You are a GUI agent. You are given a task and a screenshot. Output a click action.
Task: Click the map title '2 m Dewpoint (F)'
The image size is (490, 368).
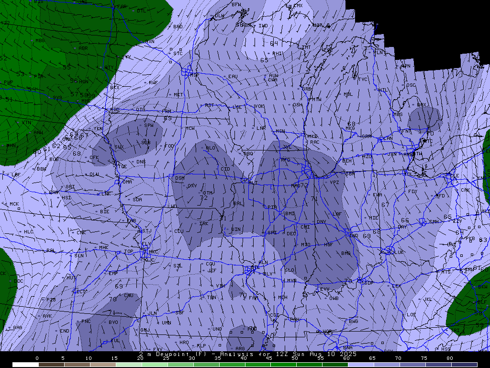[171, 354]
